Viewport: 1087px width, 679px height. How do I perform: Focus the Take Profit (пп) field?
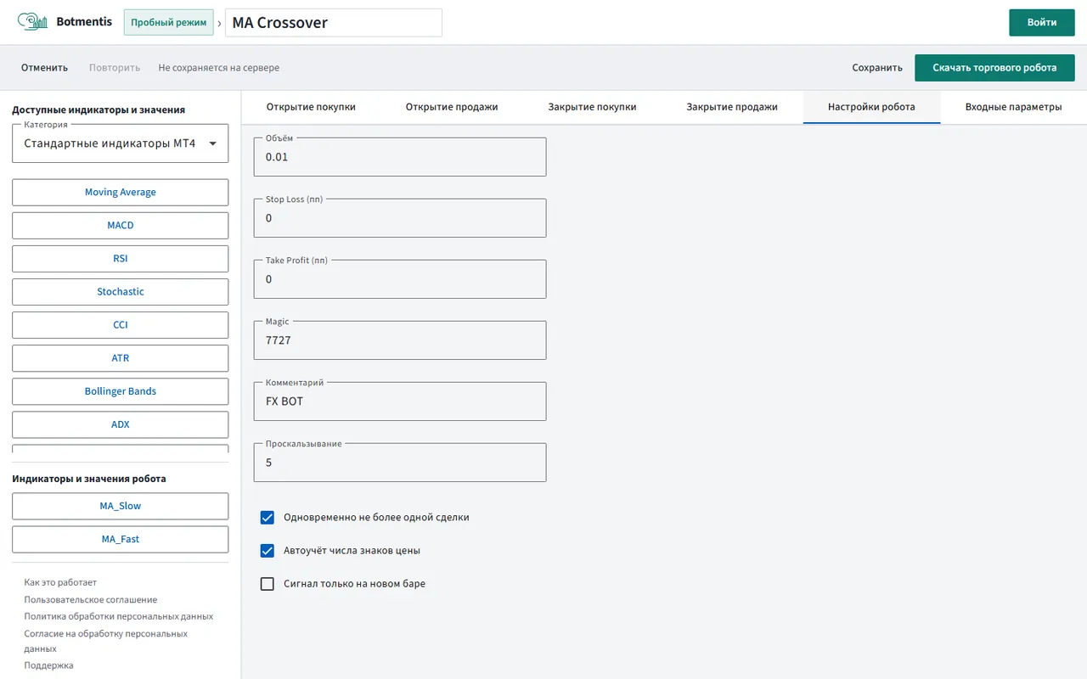(400, 279)
